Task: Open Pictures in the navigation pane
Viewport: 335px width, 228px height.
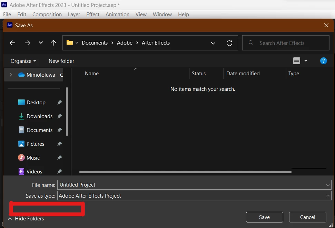Action: pos(35,144)
